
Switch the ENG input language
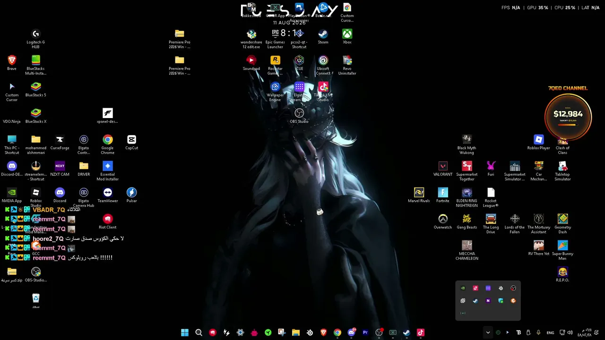tap(550, 332)
